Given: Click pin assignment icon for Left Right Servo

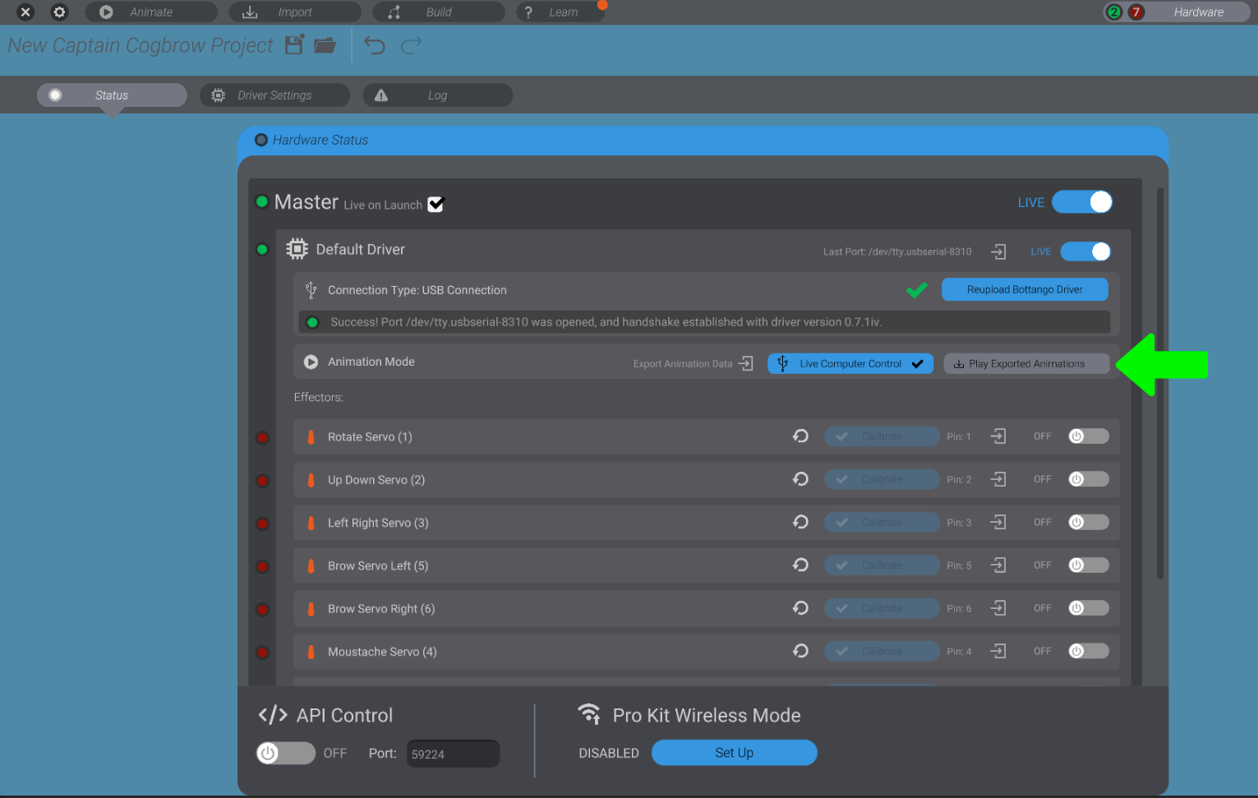Looking at the screenshot, I should point(998,523).
